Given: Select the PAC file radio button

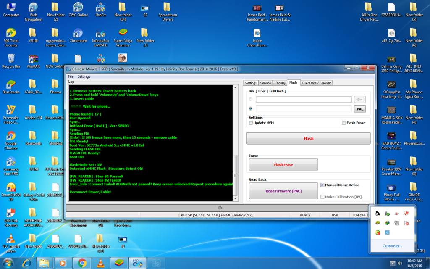Looking at the screenshot, I should [x=250, y=108].
